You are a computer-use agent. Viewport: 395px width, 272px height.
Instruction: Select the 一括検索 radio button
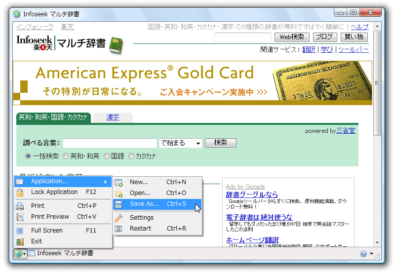coord(28,156)
